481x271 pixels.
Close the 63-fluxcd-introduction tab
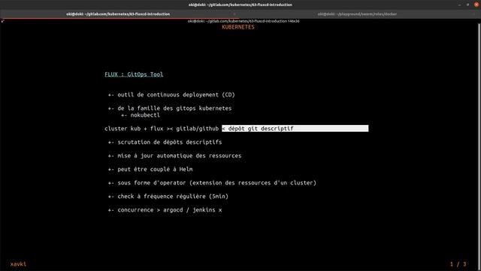234,14
